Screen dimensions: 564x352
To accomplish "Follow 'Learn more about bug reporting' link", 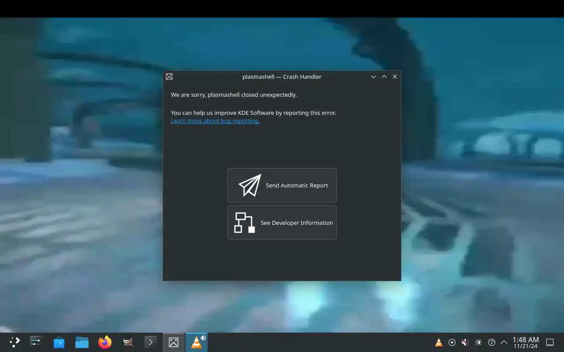I will [215, 121].
